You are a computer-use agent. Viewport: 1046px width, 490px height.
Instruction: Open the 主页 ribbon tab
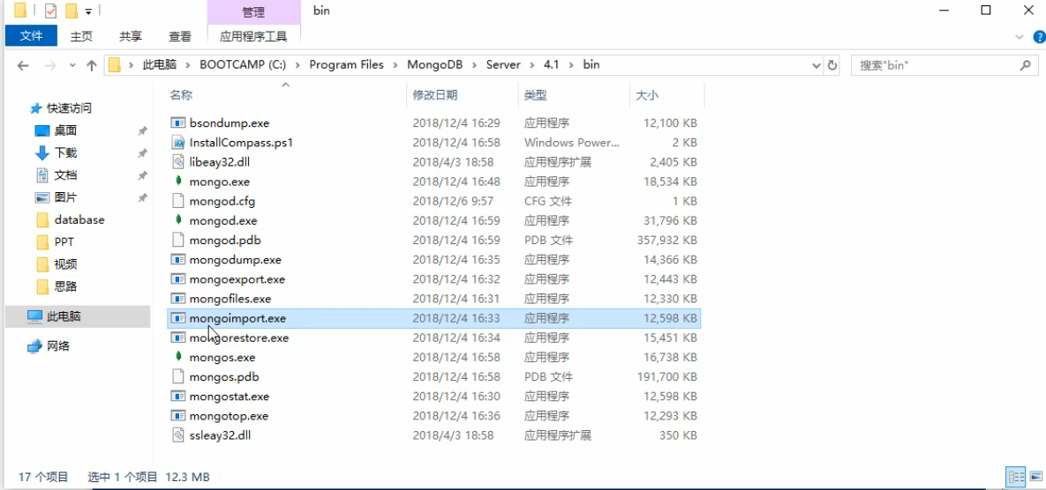(x=81, y=37)
